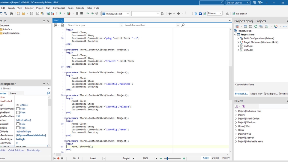The width and height of the screenshot is (288, 162).
Task: Click the magnifier icon next to method search
Action: [183, 25]
